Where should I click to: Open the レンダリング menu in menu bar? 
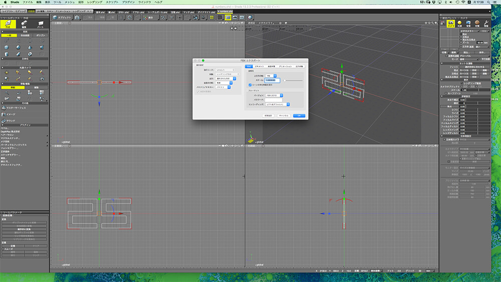(95, 3)
